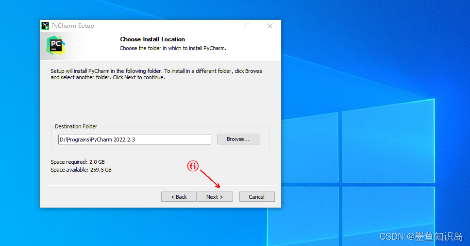Image resolution: width=470 pixels, height=246 pixels.
Task: Click the 'Choose Install Location' heading
Action: click(152, 39)
